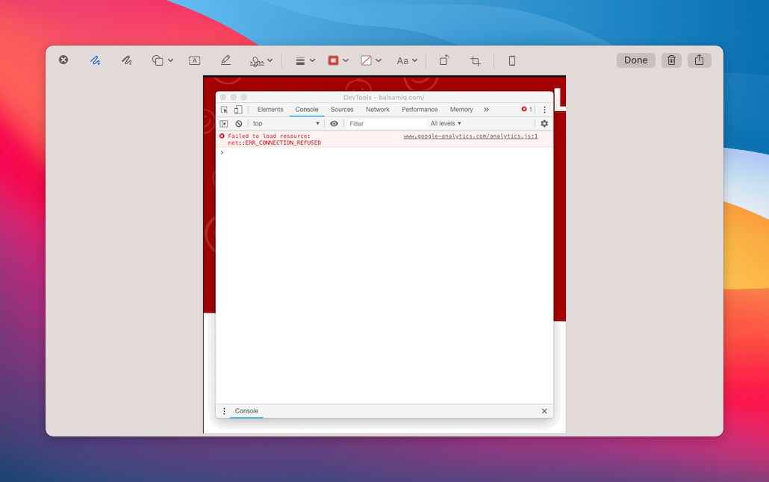This screenshot has height=482, width=769.
Task: Add a text box annotation
Action: coord(194,60)
